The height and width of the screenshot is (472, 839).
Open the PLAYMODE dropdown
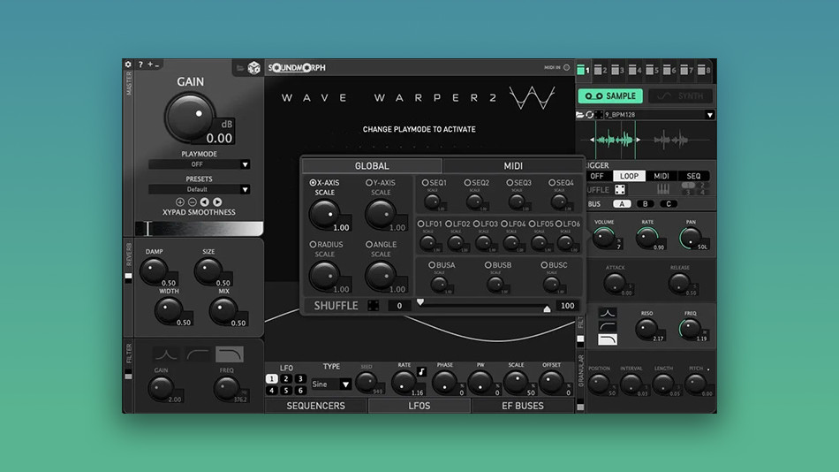(199, 164)
